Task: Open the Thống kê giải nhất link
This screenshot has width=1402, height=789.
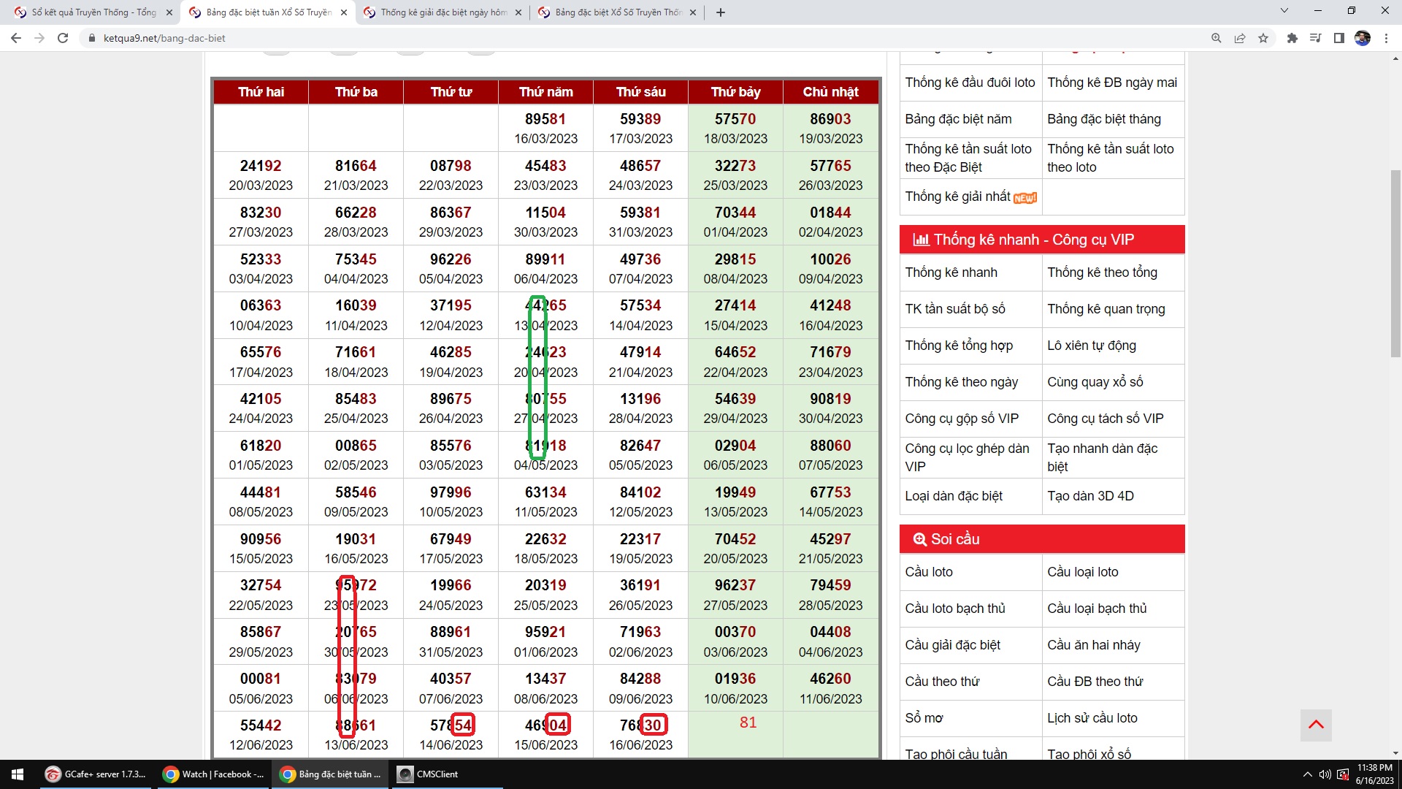Action: coord(957,197)
